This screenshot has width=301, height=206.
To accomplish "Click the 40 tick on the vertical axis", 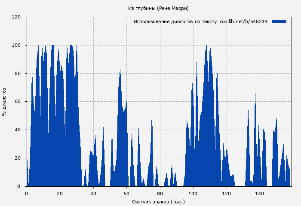I will click(x=18, y=130).
